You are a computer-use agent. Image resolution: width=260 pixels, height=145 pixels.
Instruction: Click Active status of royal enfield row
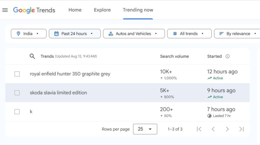(x=215, y=78)
